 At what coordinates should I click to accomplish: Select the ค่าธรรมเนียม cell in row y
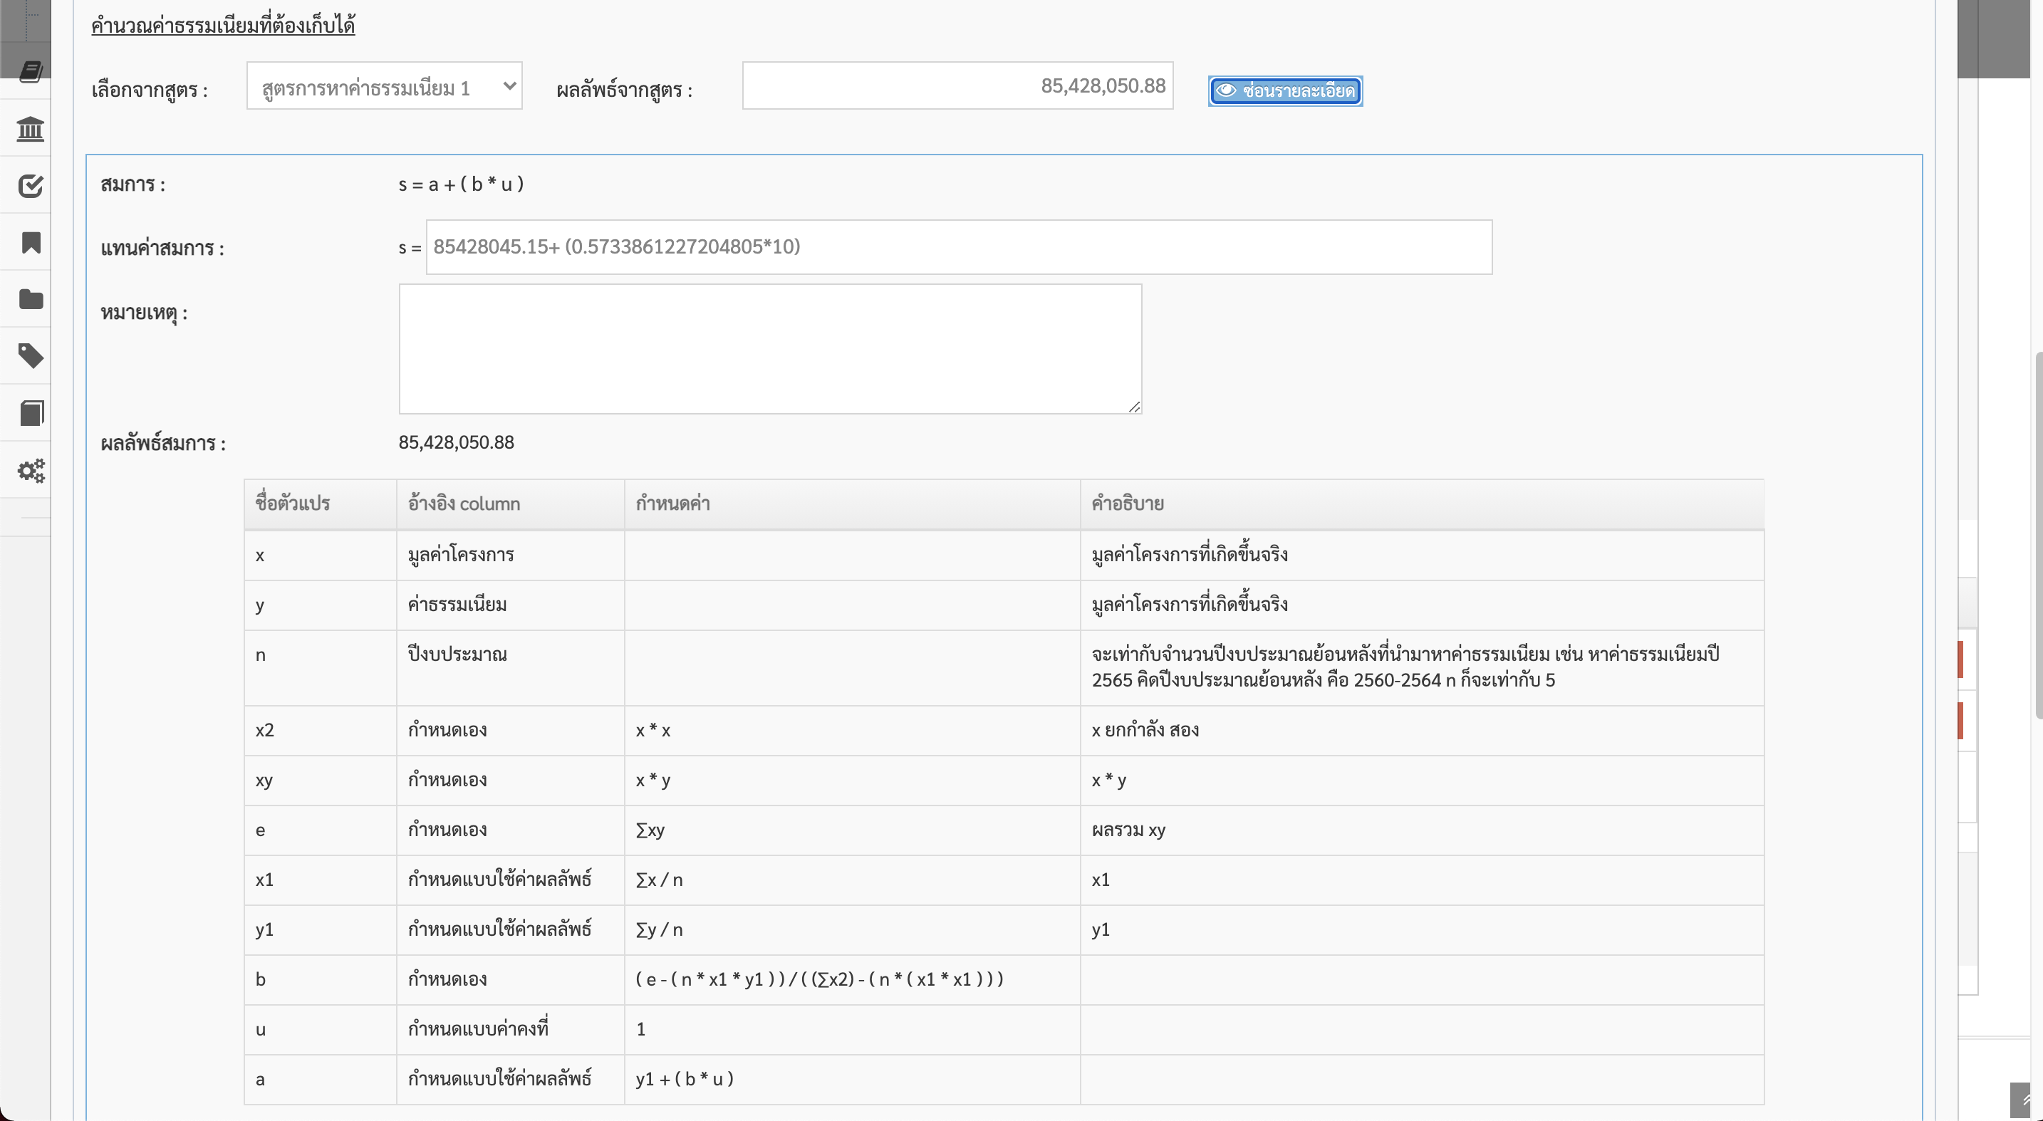tap(511, 605)
